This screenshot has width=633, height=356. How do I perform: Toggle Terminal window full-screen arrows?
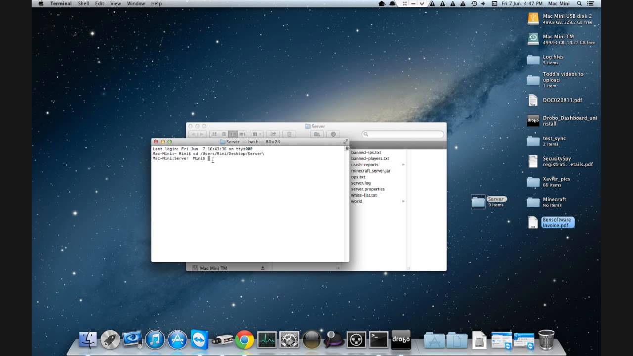pos(346,141)
